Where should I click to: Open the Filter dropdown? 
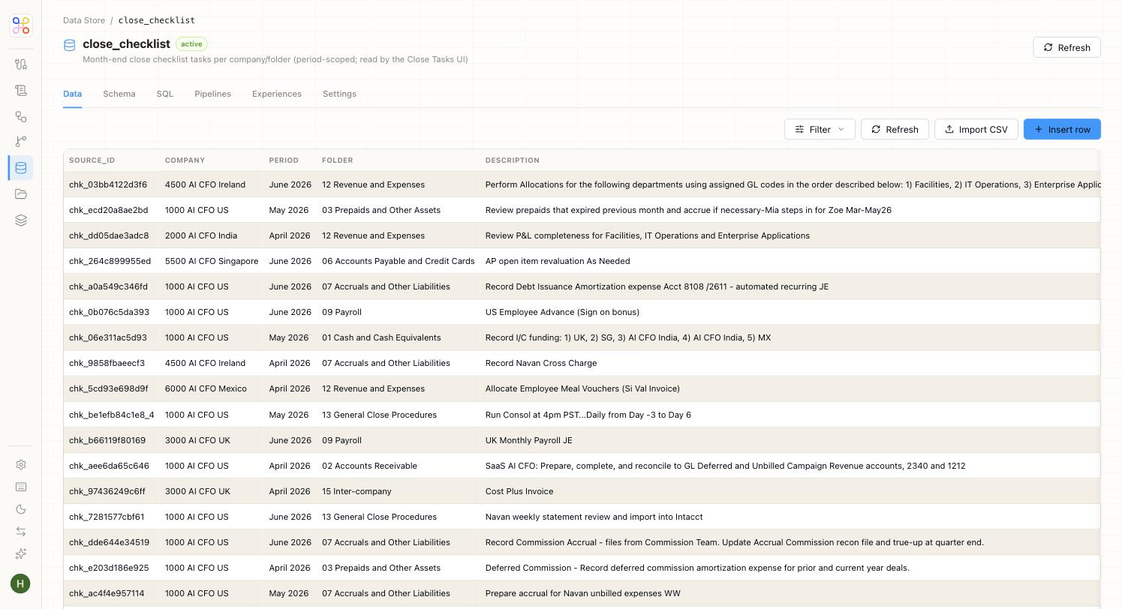pos(820,129)
